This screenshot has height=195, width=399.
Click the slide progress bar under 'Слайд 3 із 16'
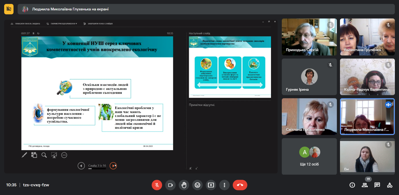click(97, 168)
